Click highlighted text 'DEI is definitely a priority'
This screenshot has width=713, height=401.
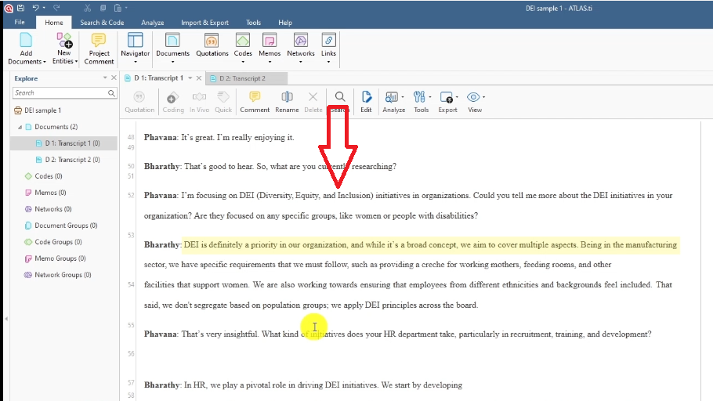[230, 244]
